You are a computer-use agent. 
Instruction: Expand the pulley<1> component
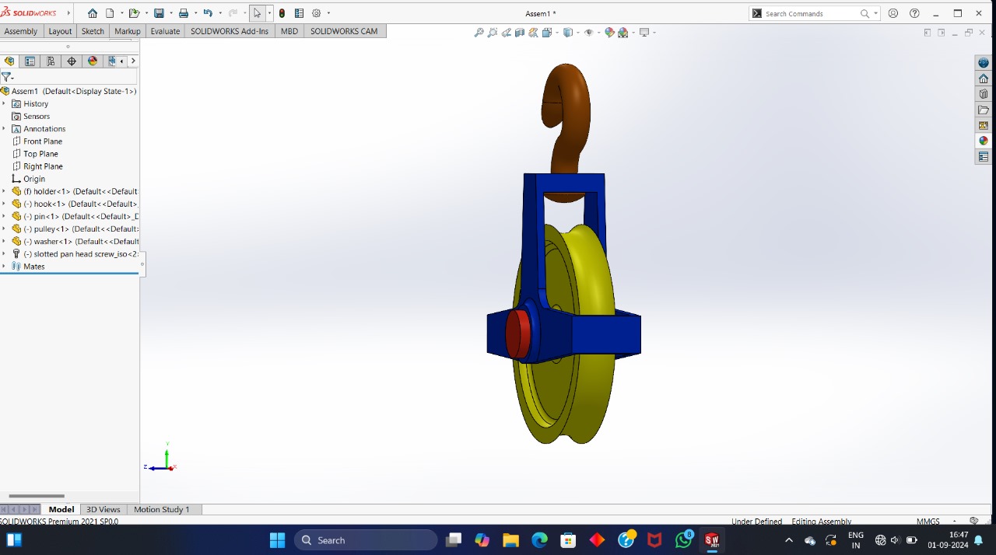4,229
